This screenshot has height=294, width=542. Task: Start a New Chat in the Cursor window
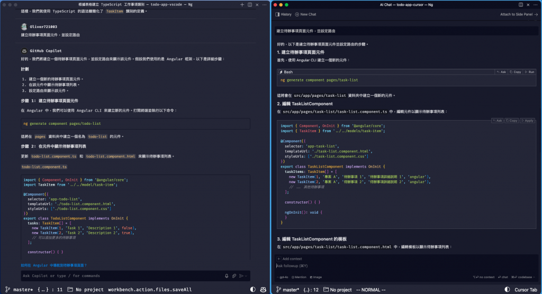click(305, 14)
